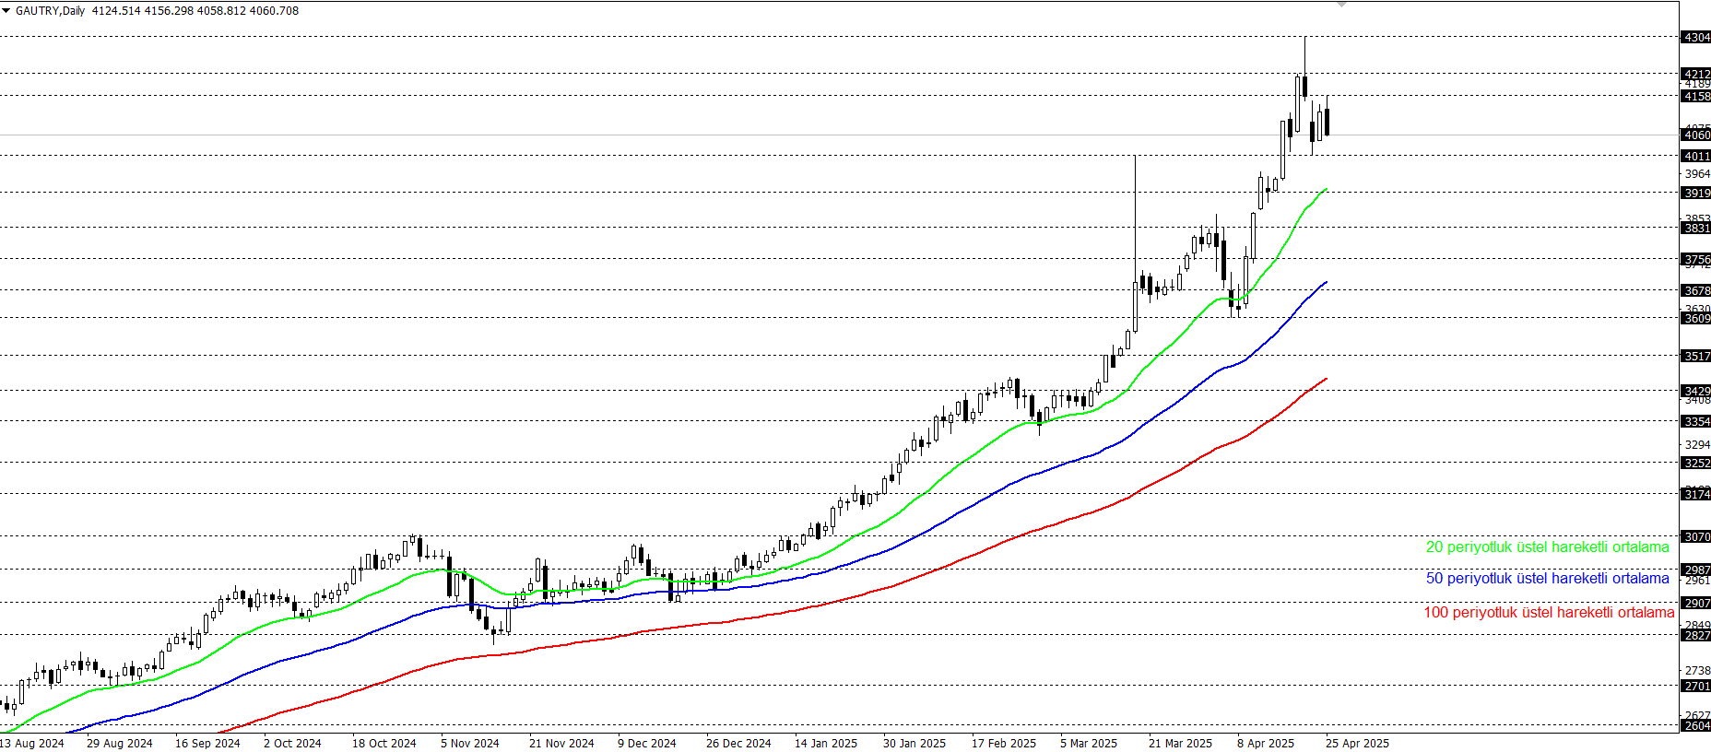Click the 3354 price level label
Viewport: 1711px width, 752px height.
point(1696,421)
